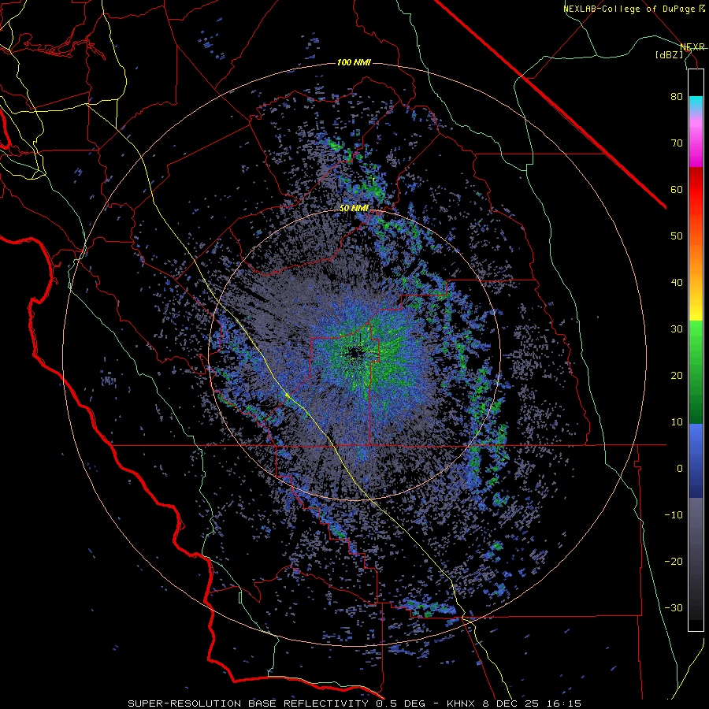Click the "100 NMI" range ring label

pyautogui.click(x=354, y=62)
